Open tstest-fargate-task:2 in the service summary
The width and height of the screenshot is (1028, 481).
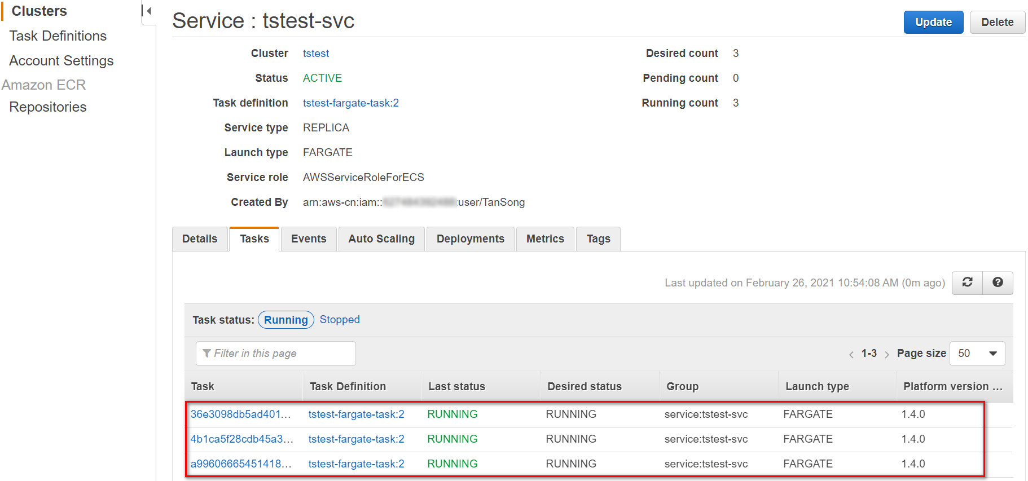point(351,103)
